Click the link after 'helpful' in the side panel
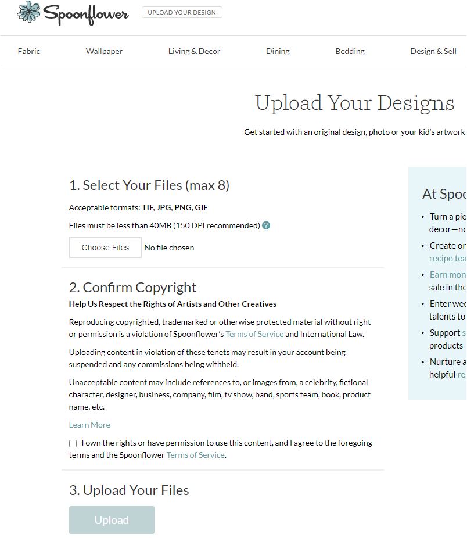The height and width of the screenshot is (538, 467). coord(461,375)
